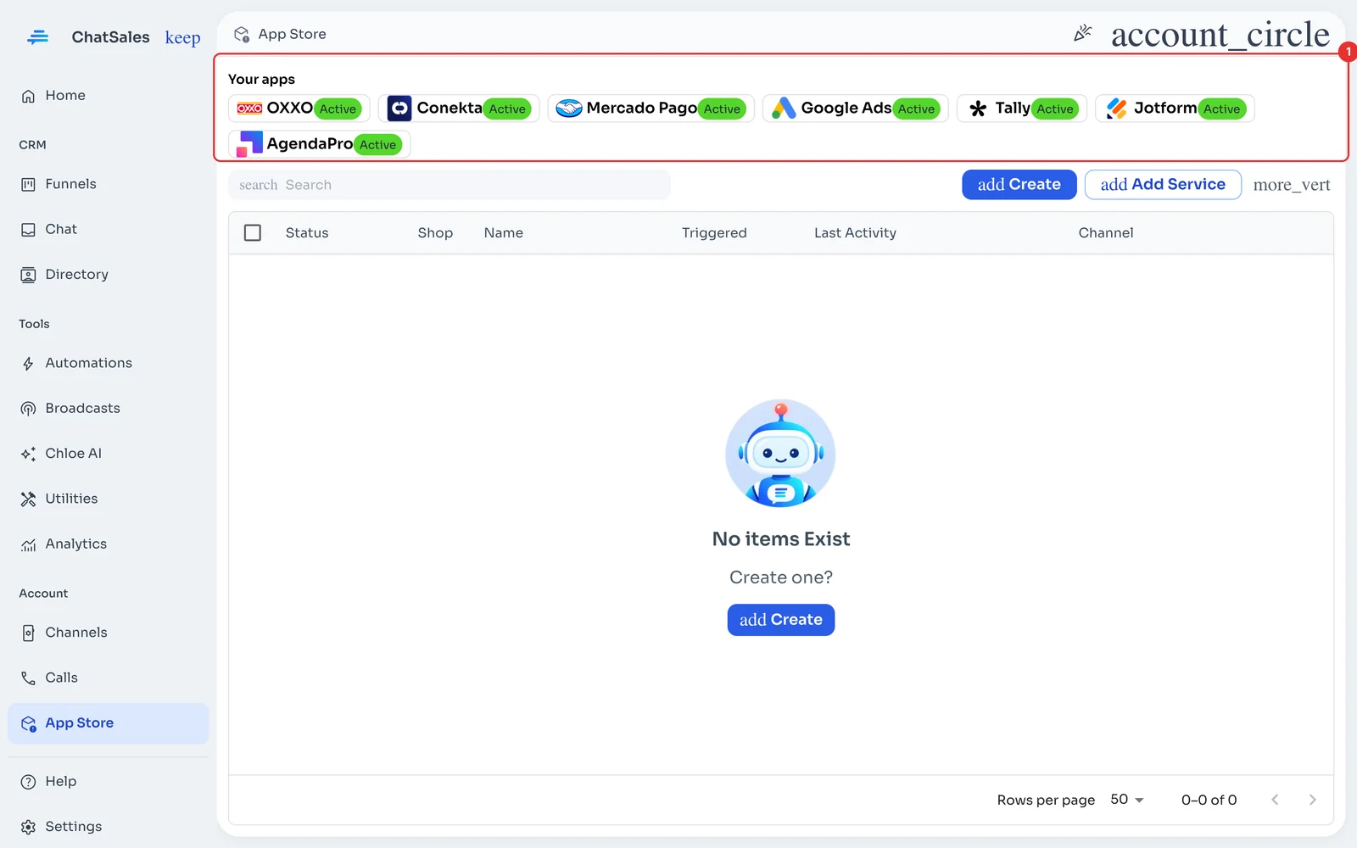Sort by the Name column header
Viewport: 1357px width, 848px height.
[x=504, y=233]
